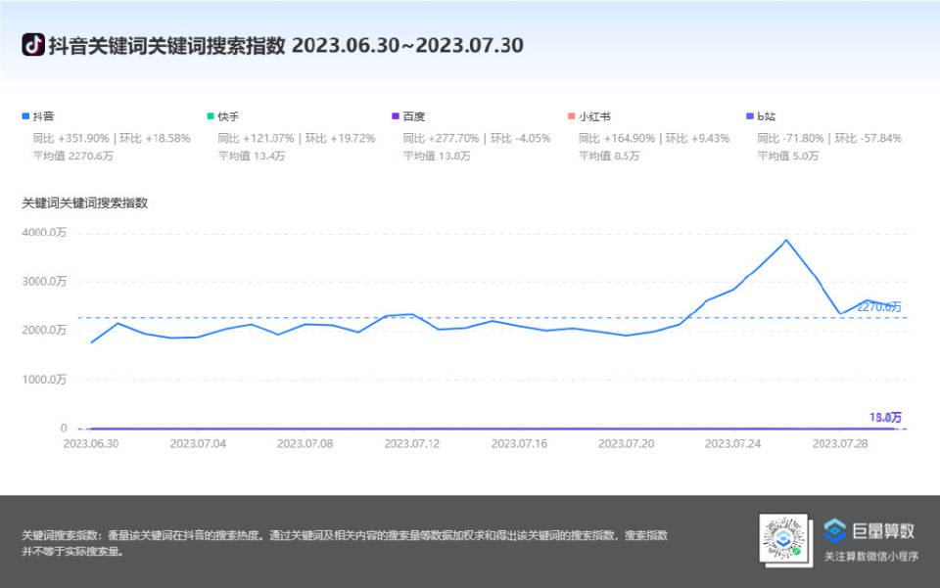The height and width of the screenshot is (588, 940).
Task: Click 快手 average value 平均值 13.4万
Action: [x=252, y=156]
